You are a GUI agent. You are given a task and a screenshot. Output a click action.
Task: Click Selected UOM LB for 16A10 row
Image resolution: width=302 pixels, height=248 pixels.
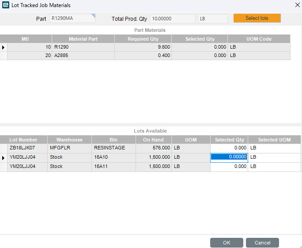point(275,157)
